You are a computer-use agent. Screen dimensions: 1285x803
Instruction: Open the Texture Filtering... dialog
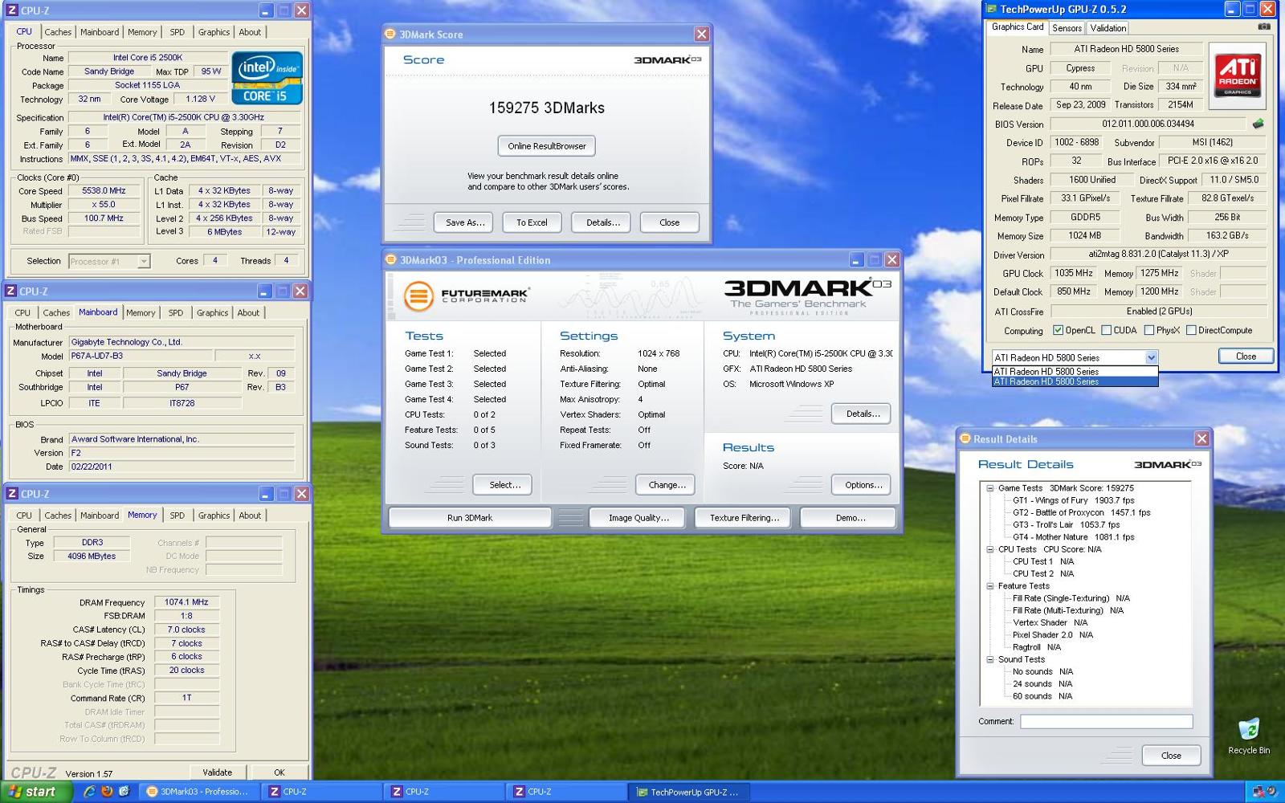pyautogui.click(x=744, y=518)
